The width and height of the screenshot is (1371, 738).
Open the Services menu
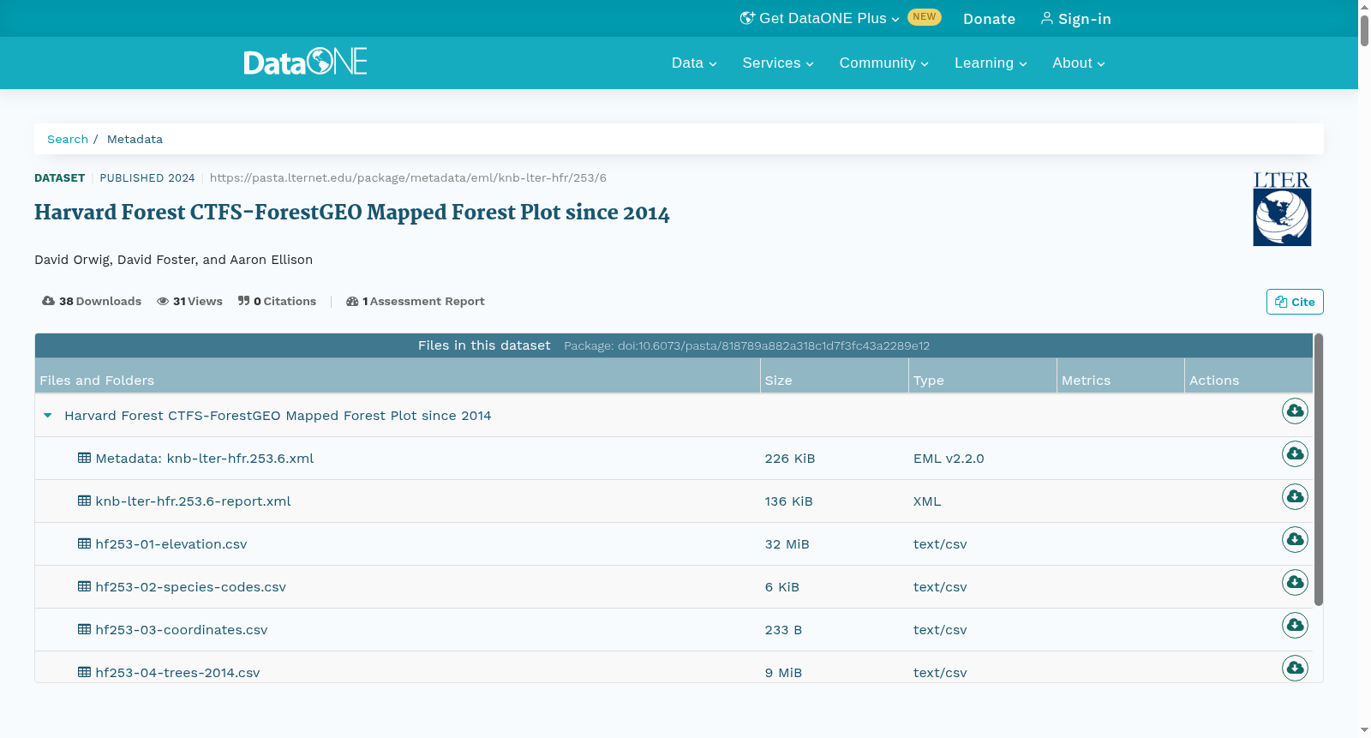click(778, 63)
